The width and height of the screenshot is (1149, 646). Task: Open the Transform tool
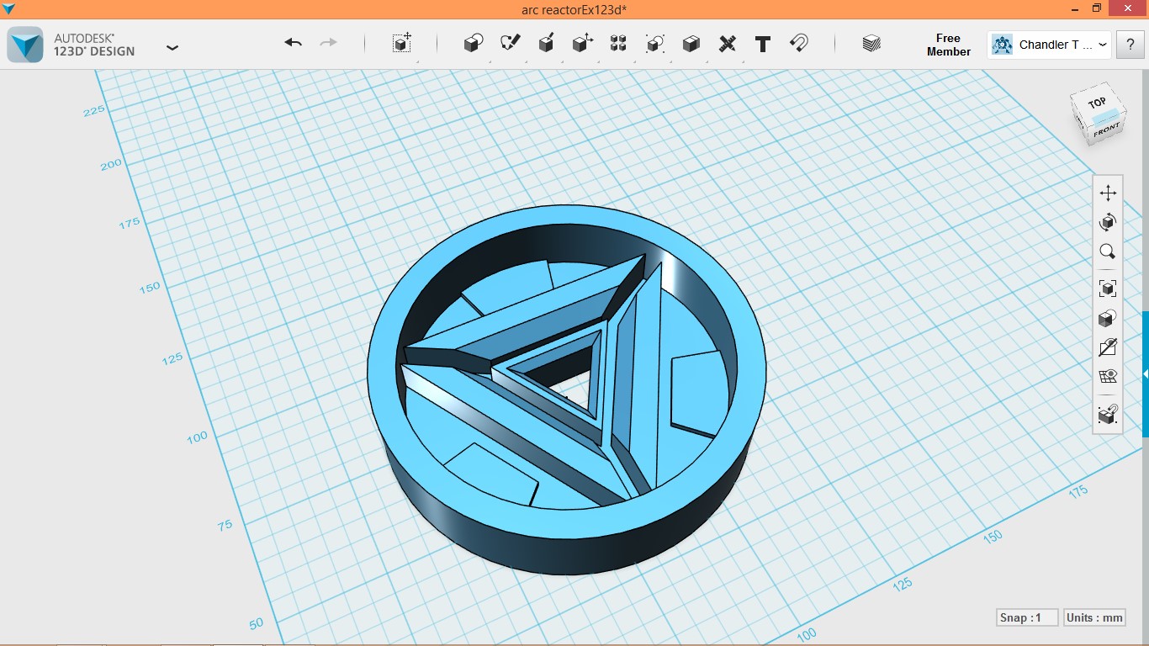pos(402,44)
